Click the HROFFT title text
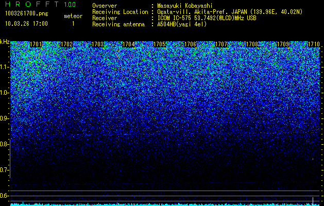The image size is (324, 206). coord(32,4)
